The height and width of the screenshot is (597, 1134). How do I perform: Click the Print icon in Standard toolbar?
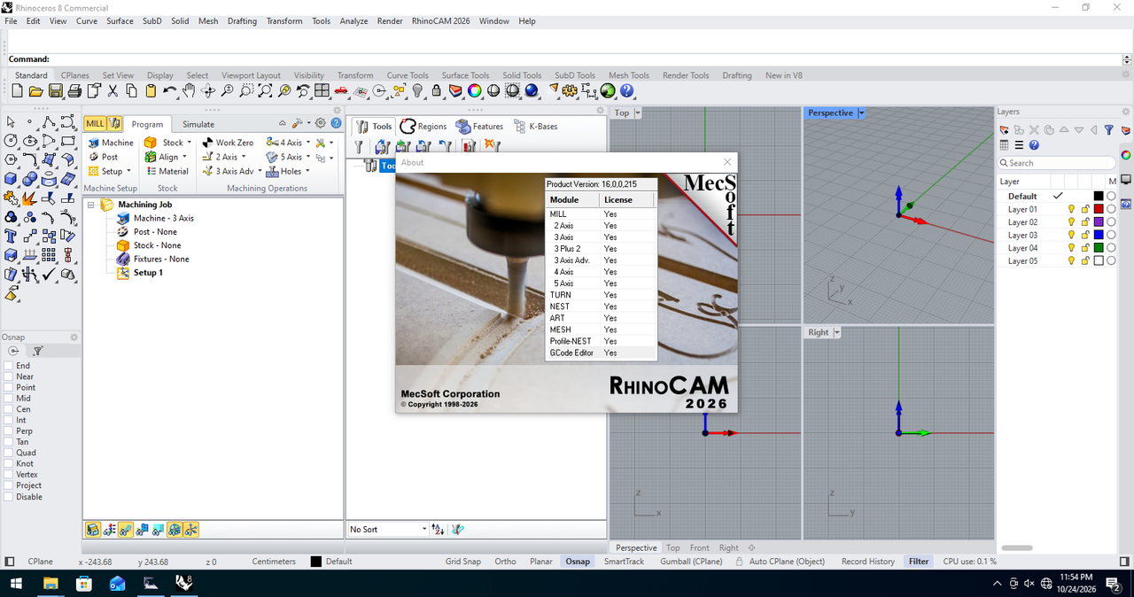point(74,91)
